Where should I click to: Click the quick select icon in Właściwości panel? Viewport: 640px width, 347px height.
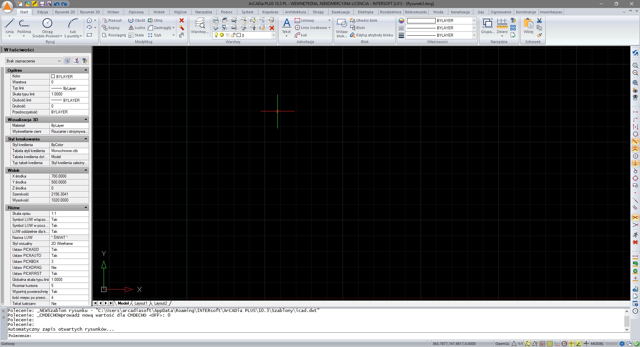tap(67, 61)
